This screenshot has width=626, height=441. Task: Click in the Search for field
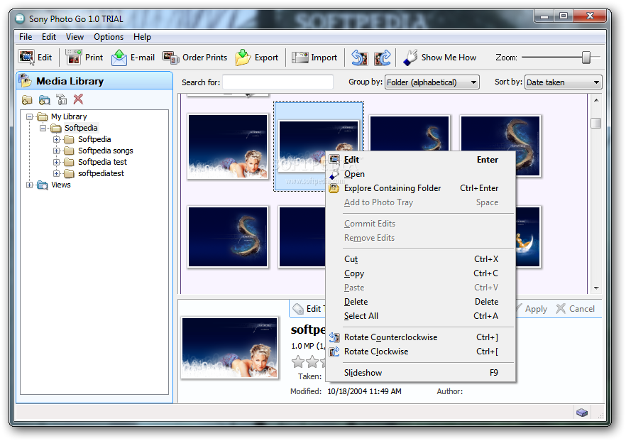[x=278, y=82]
